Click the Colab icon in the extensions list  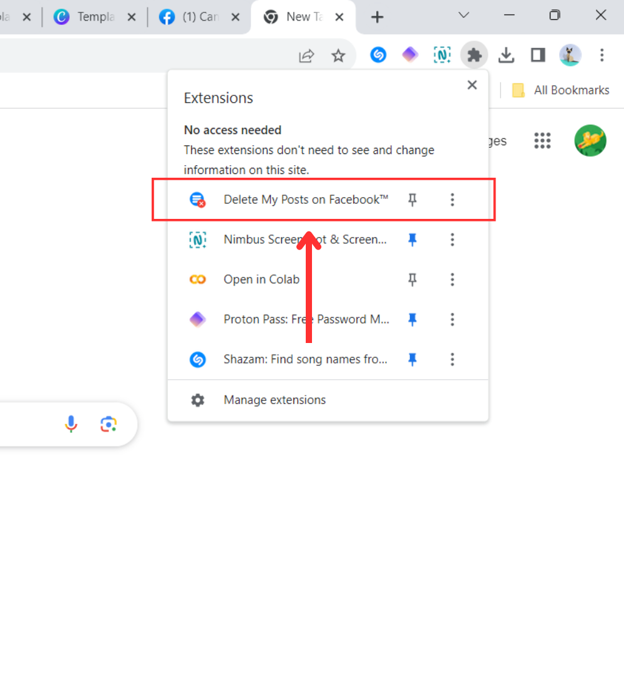pyautogui.click(x=197, y=279)
